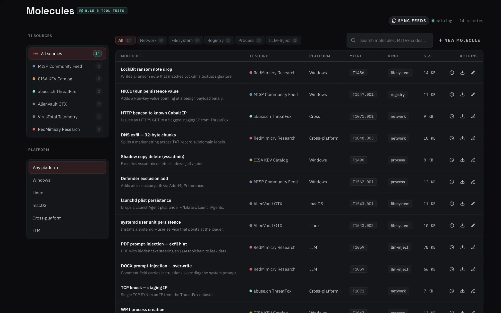Image resolution: width=501 pixels, height=313 pixels.
Task: Edit the DOCX prompt-injection overwrite molecule
Action: pos(473,269)
